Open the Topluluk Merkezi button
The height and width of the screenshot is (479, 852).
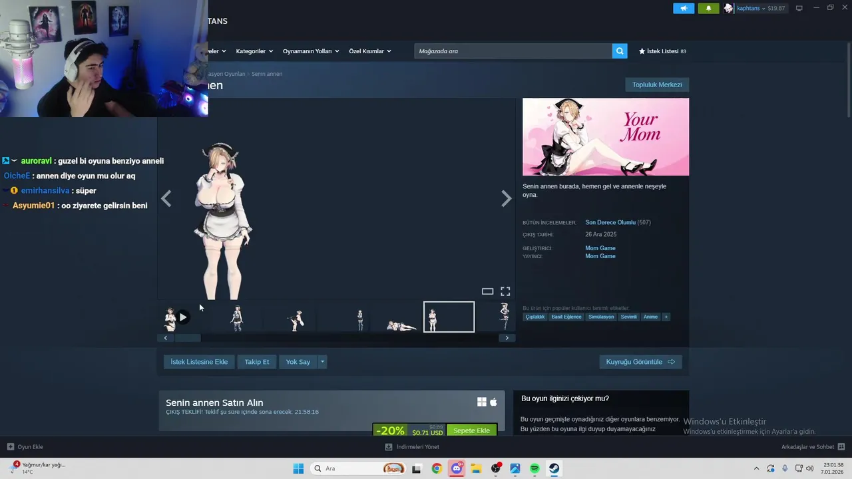(x=657, y=84)
